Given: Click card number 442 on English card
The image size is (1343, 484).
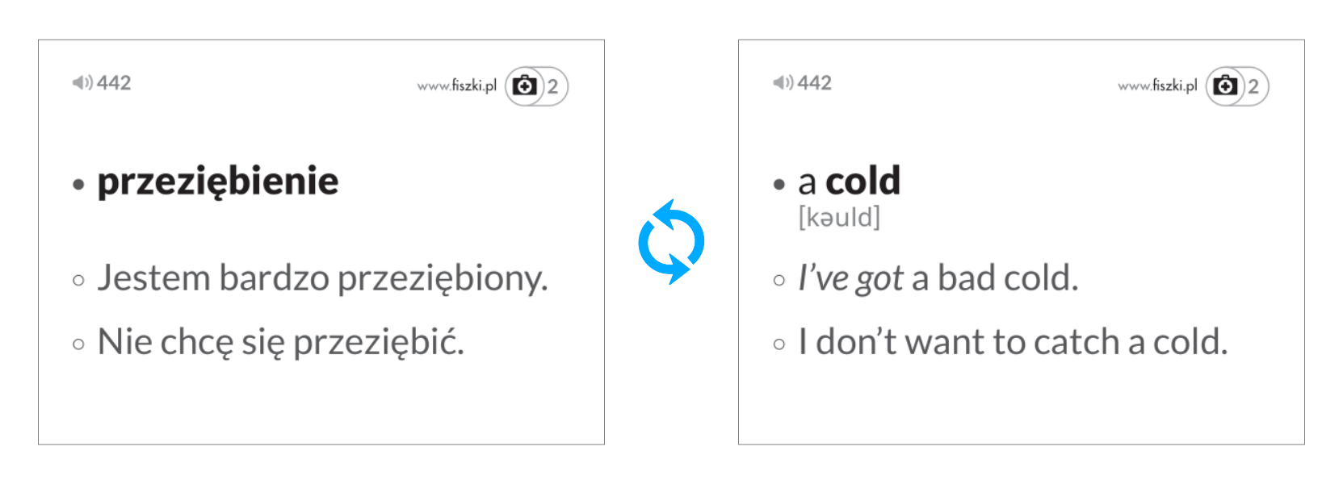Looking at the screenshot, I should [814, 82].
